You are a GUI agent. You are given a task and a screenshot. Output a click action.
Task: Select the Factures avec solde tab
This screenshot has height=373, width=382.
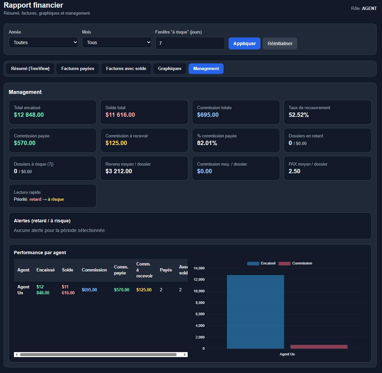pos(126,69)
